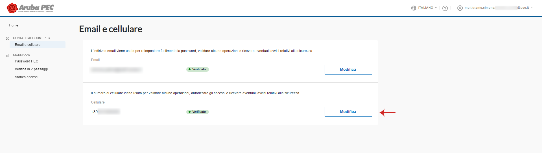This screenshot has width=542, height=153.
Task: Click the email Verificato status badge
Action: [197, 69]
